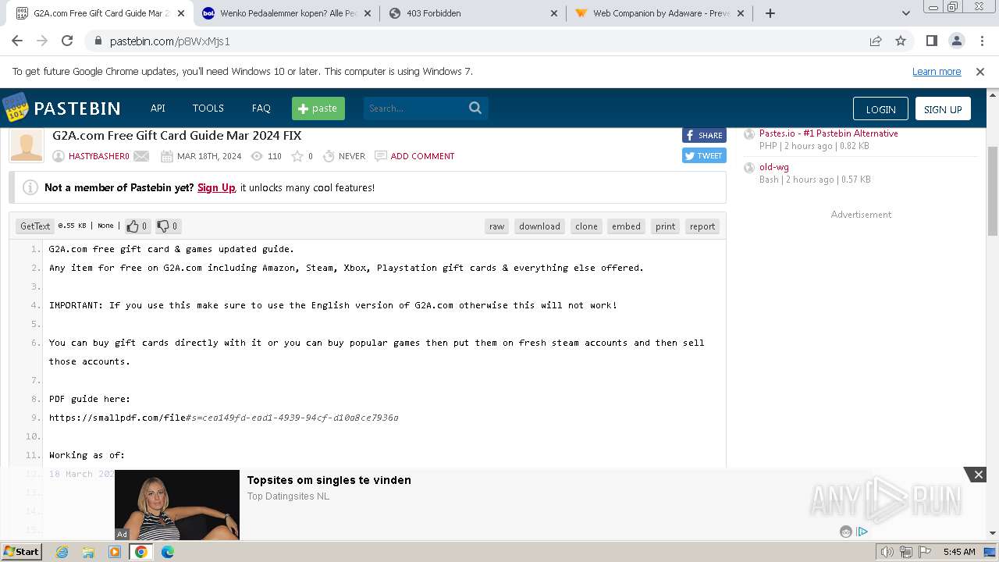Focus the Pastebin search field

click(x=414, y=108)
